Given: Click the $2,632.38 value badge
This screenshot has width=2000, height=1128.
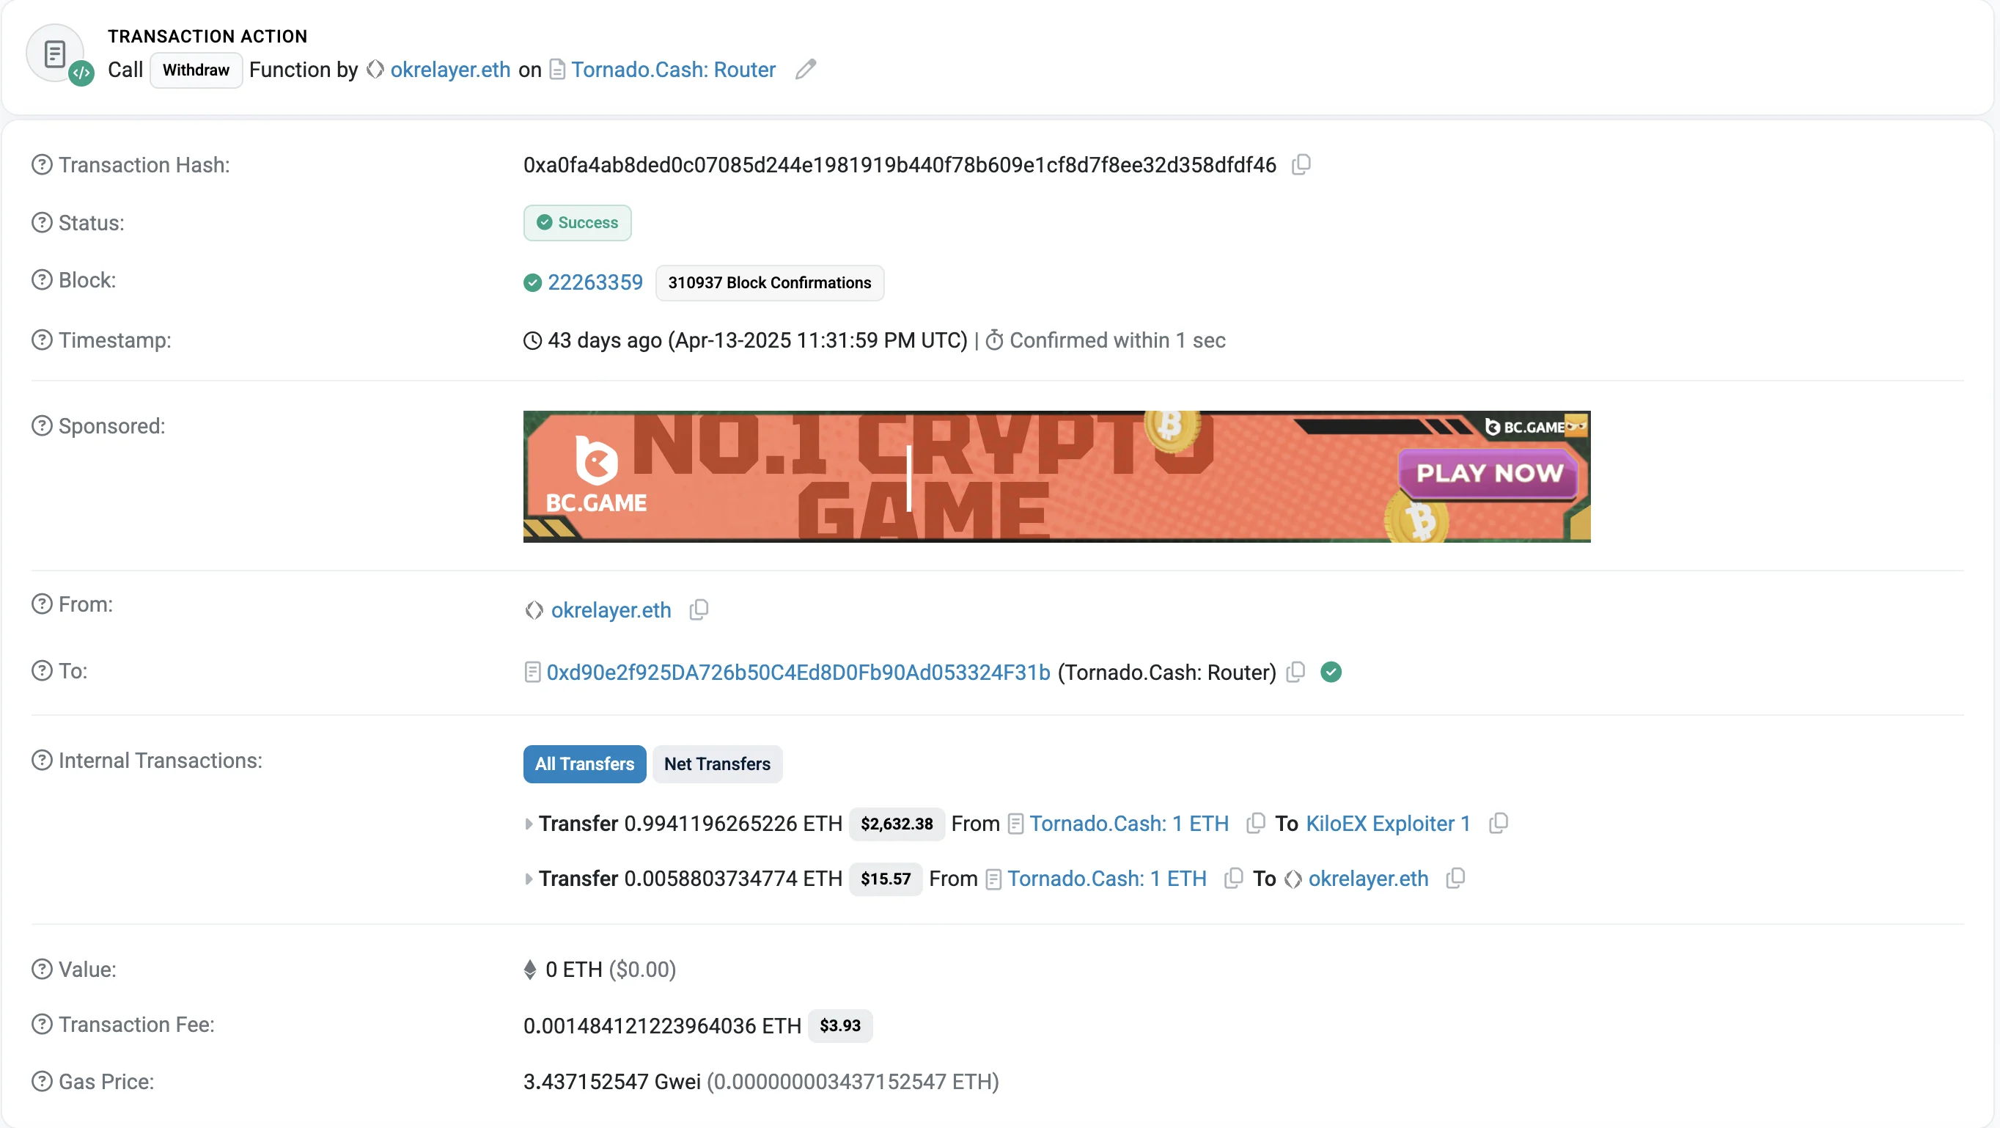Looking at the screenshot, I should pyautogui.click(x=896, y=824).
